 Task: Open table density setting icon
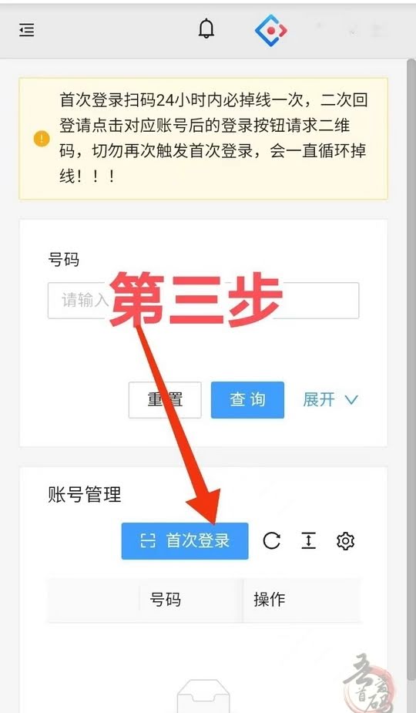309,541
